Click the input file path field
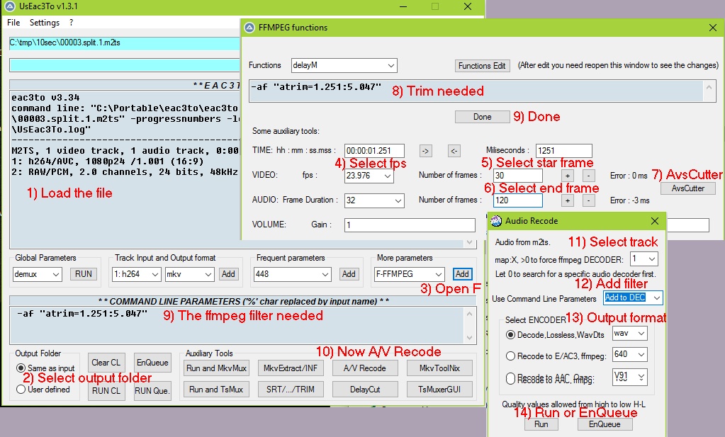Viewport: 725px width, 437px height. click(x=125, y=43)
